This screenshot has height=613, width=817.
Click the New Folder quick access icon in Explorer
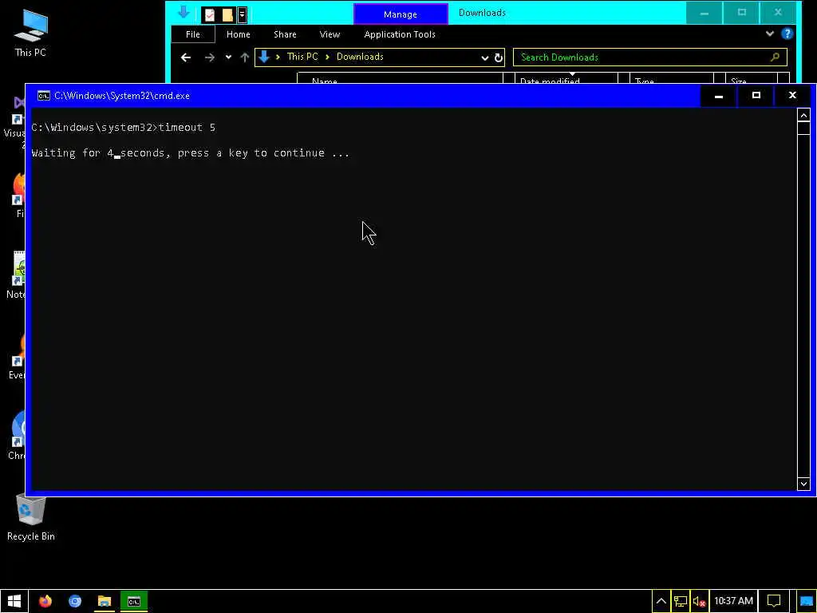click(227, 14)
